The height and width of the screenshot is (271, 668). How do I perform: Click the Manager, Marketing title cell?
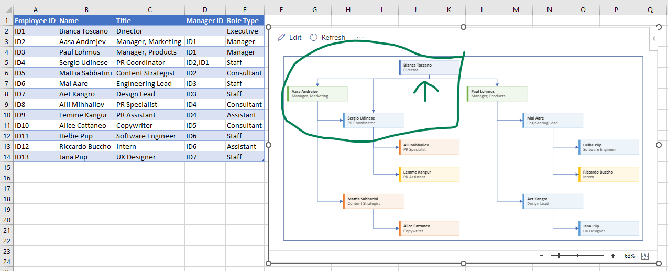(x=149, y=41)
